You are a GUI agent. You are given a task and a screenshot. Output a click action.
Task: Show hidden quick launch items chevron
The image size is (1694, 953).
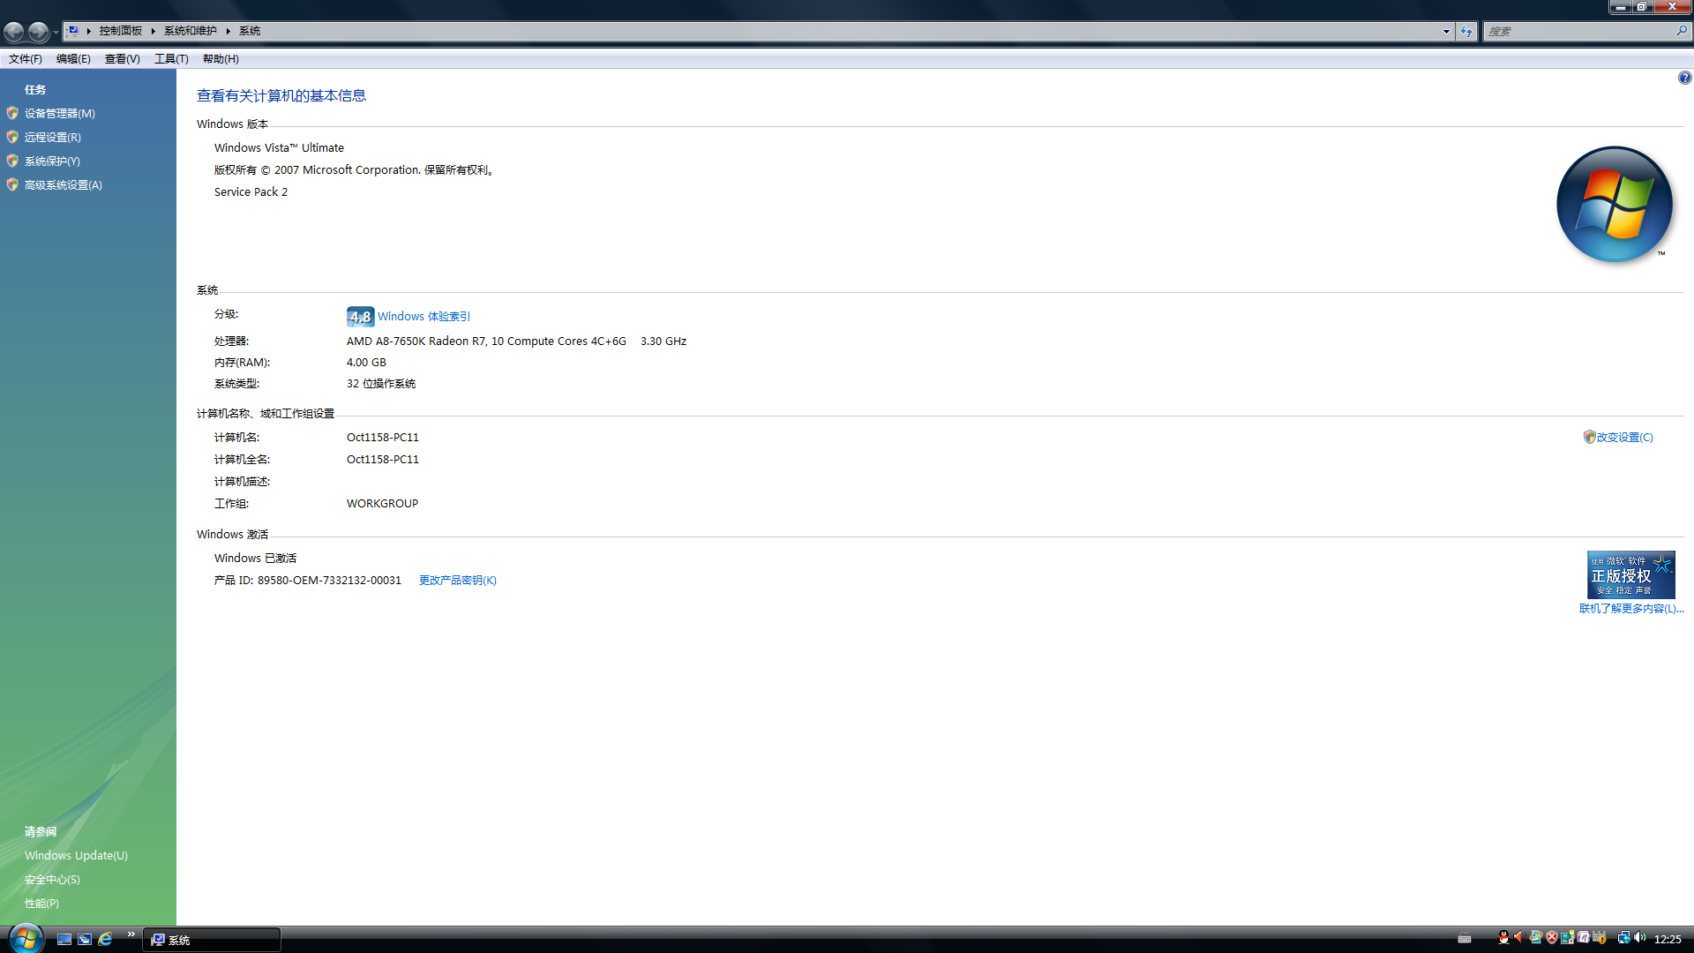(131, 934)
